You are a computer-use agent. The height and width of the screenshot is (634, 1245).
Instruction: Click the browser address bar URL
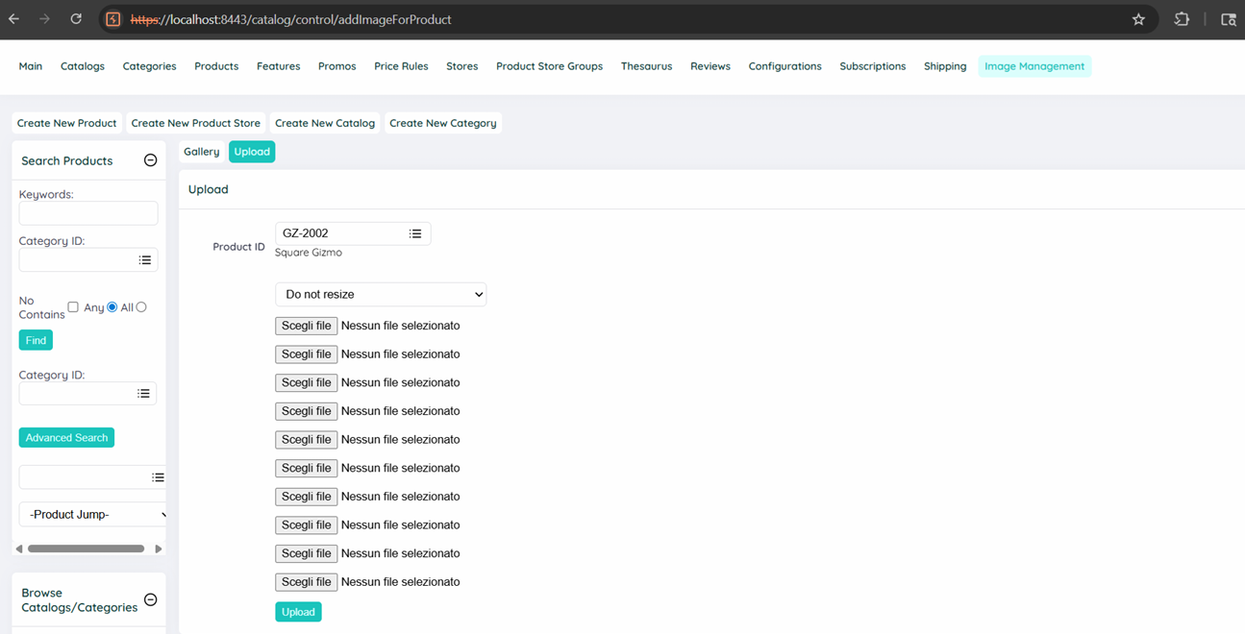[x=291, y=19]
